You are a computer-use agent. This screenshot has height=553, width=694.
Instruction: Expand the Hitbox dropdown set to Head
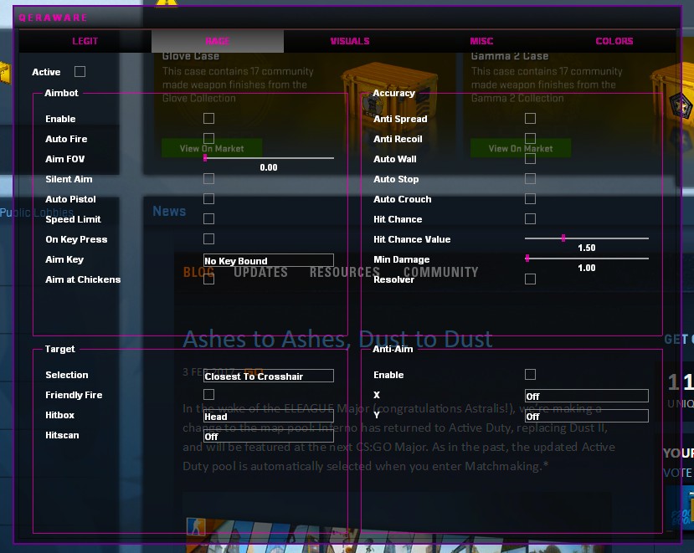click(269, 416)
